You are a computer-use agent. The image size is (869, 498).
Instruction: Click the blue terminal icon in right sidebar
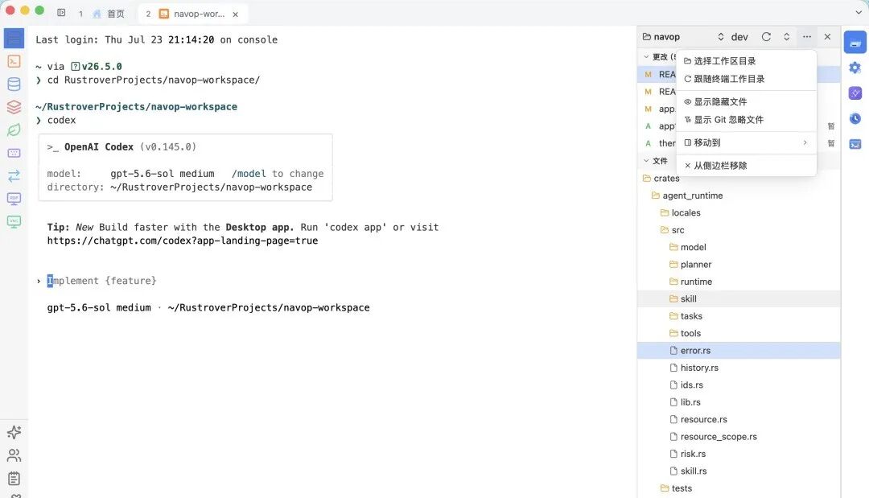click(855, 144)
